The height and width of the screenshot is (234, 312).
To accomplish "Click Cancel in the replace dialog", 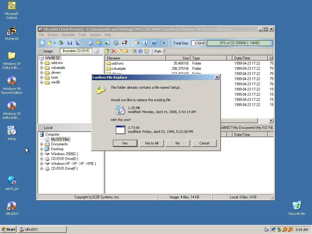I will [x=204, y=143].
